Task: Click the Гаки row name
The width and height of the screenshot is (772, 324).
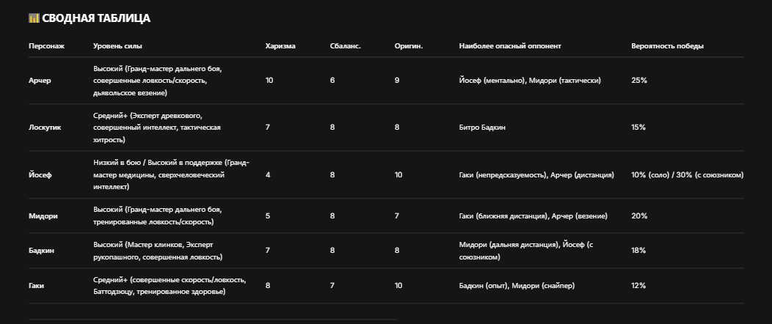Action: click(x=37, y=285)
